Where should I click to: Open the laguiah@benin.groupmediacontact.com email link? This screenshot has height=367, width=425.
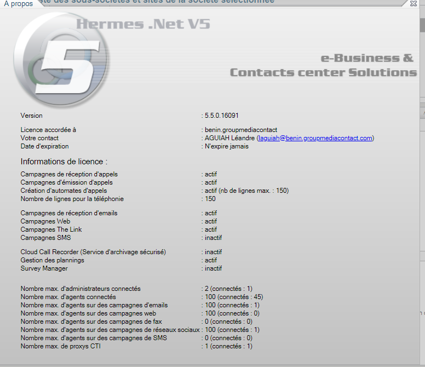click(x=315, y=139)
